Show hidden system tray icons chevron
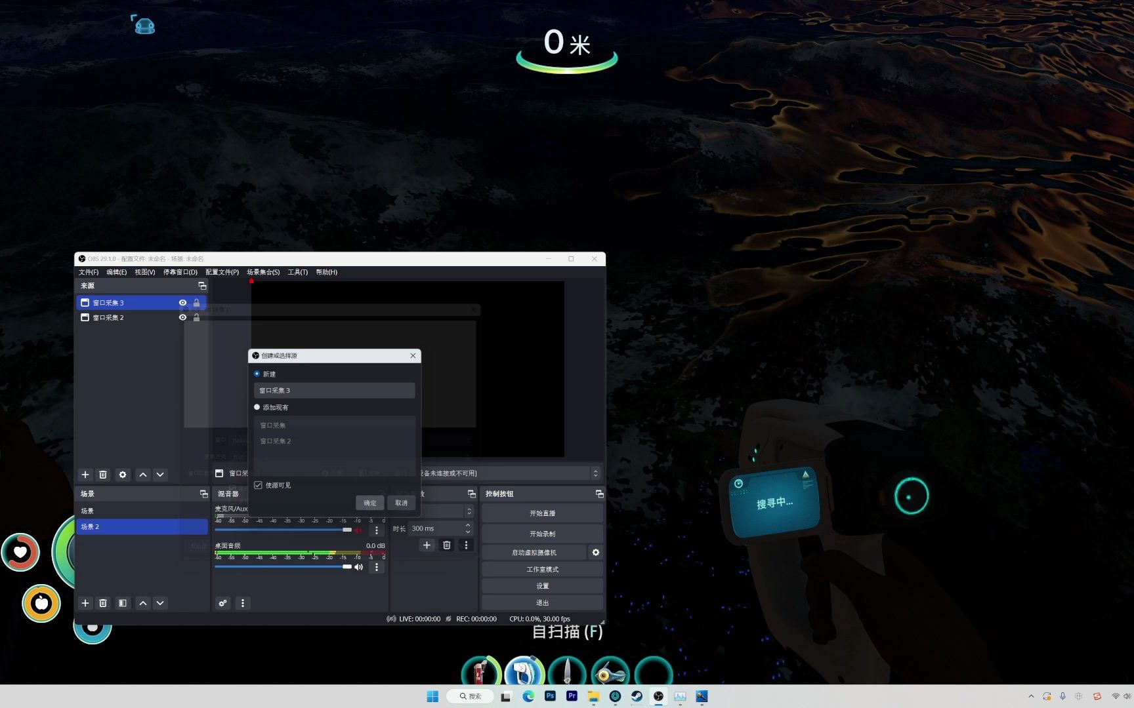 coord(1031,696)
